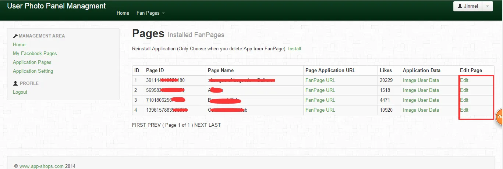
Task: Open Application Setting in sidebar
Action: pyautogui.click(x=33, y=71)
